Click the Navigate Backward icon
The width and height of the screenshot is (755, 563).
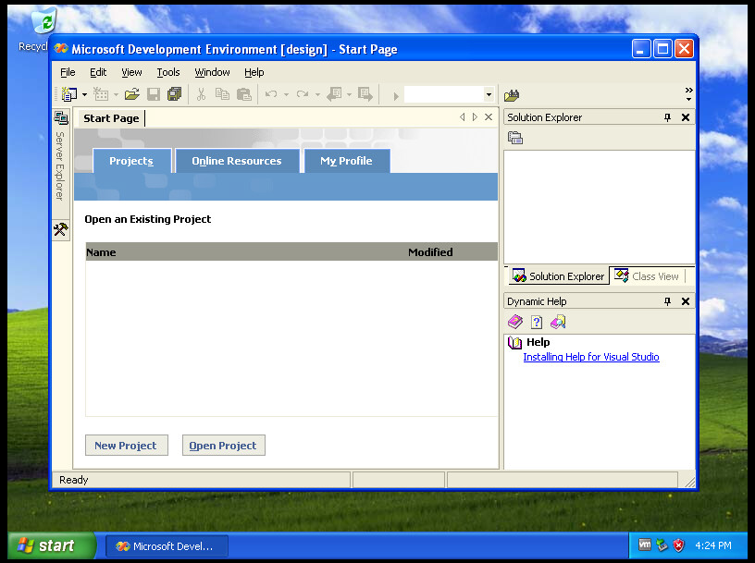[334, 94]
